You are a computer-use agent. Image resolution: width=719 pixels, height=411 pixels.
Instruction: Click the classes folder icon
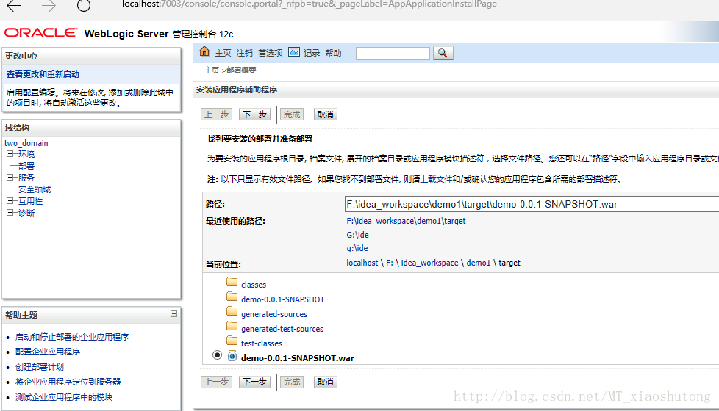(x=232, y=283)
